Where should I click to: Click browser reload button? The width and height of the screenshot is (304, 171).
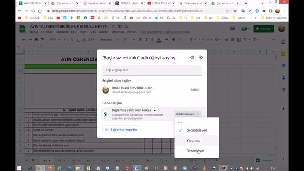33,11
